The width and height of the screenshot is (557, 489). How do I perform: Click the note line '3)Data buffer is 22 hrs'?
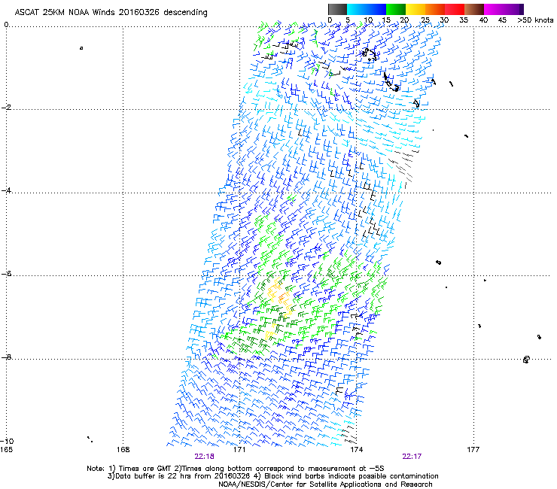coord(272,476)
